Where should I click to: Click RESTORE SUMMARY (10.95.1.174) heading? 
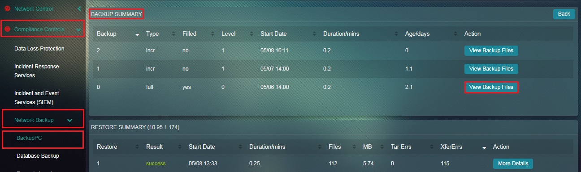pos(135,127)
